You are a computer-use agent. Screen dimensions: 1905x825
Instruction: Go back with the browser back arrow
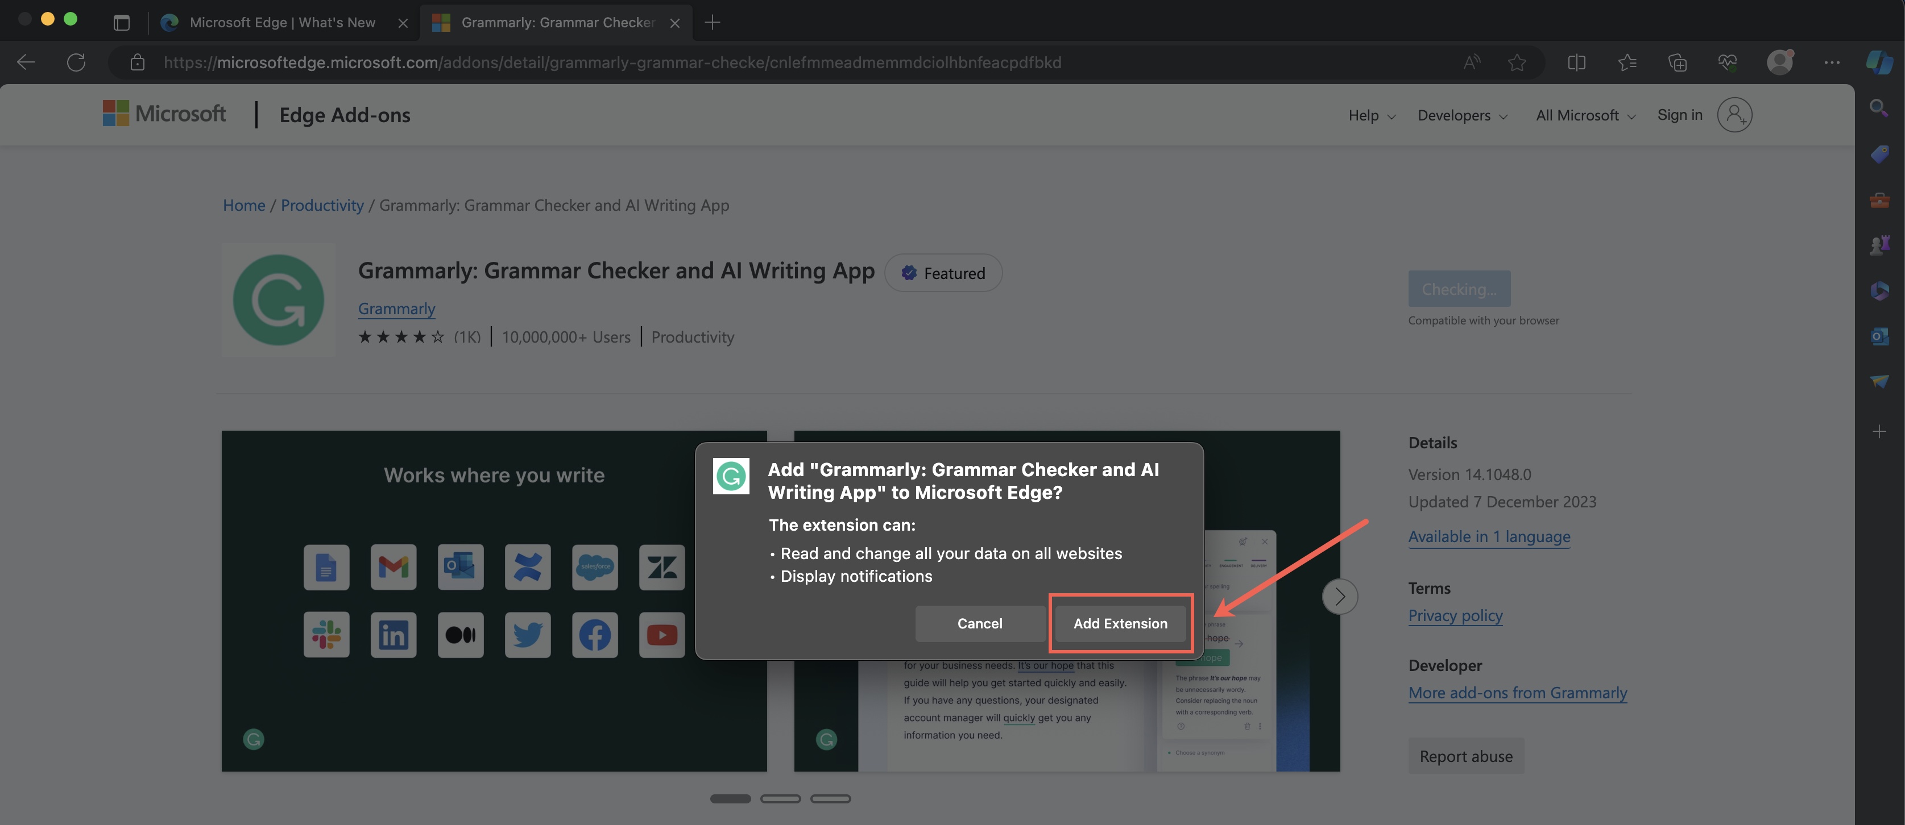26,62
